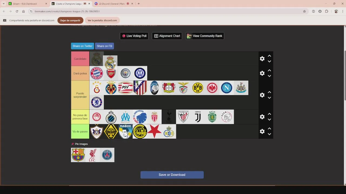Select the Kairat yellow-black badge
Image resolution: width=346 pixels, height=194 pixels.
pyautogui.click(x=111, y=131)
